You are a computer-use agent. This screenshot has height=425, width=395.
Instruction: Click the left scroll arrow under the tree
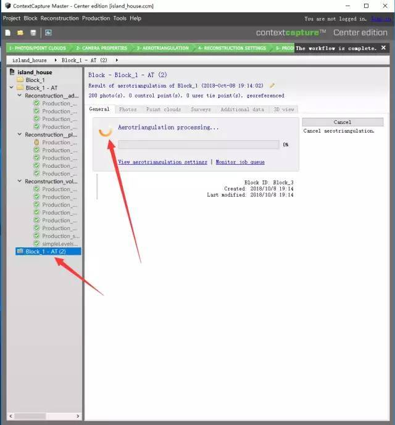coord(10,416)
